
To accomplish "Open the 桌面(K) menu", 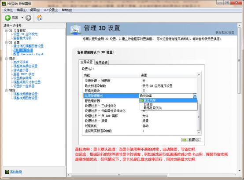I will 35,10.
